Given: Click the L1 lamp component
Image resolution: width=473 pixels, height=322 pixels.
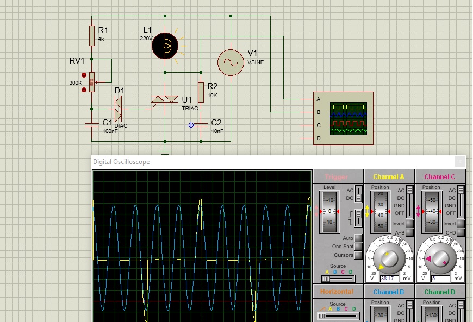Looking at the screenshot, I should pyautogui.click(x=166, y=45).
